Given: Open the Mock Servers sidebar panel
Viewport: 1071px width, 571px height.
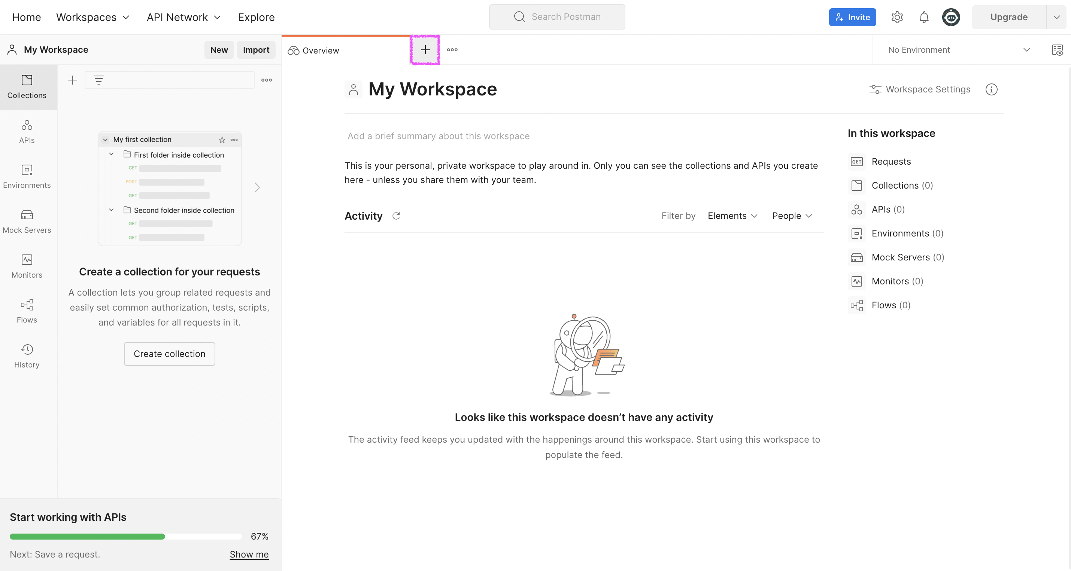Looking at the screenshot, I should 27,222.
